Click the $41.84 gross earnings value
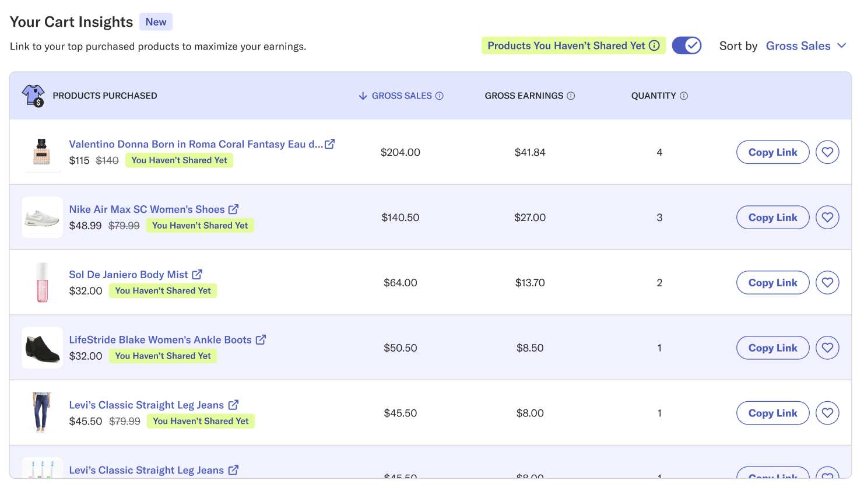 pos(530,152)
